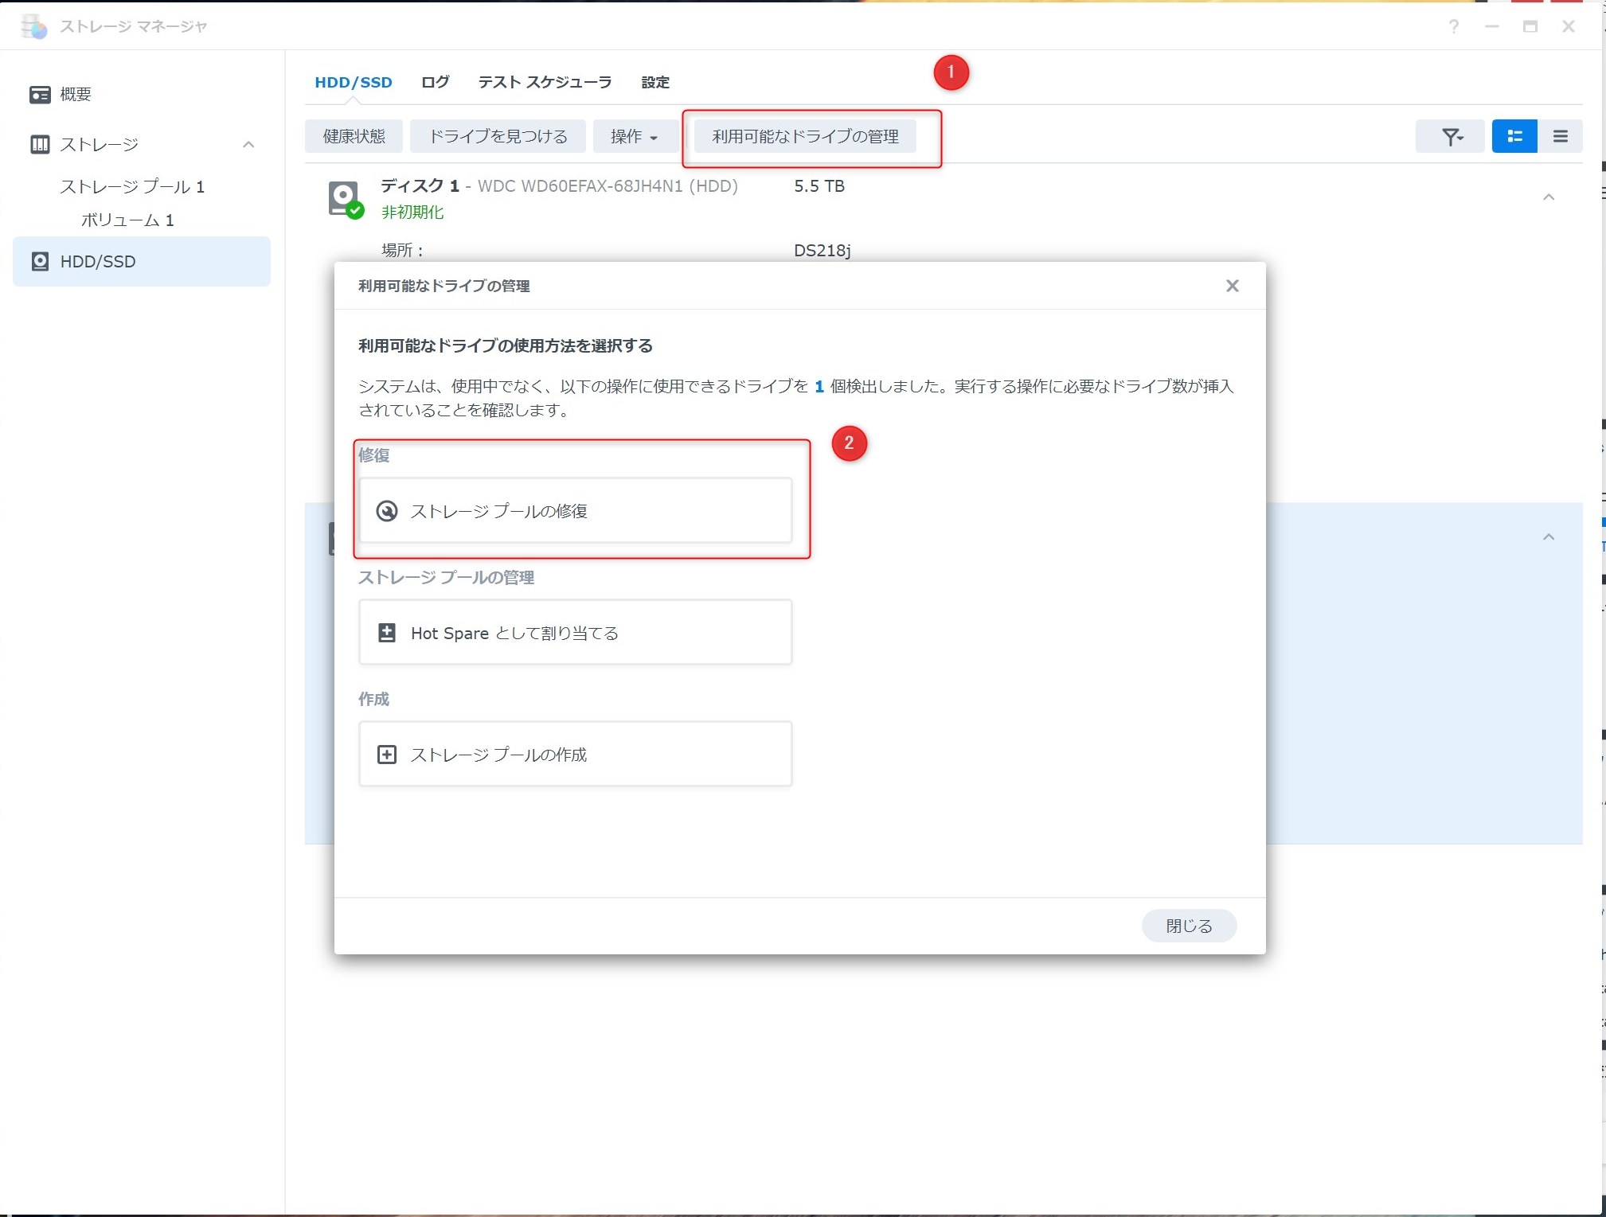Switch to compact list view icon

tap(1560, 137)
